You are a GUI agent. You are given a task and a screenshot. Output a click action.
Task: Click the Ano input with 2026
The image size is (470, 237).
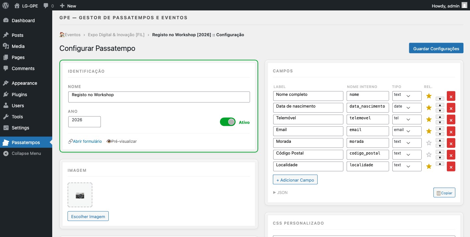point(85,122)
